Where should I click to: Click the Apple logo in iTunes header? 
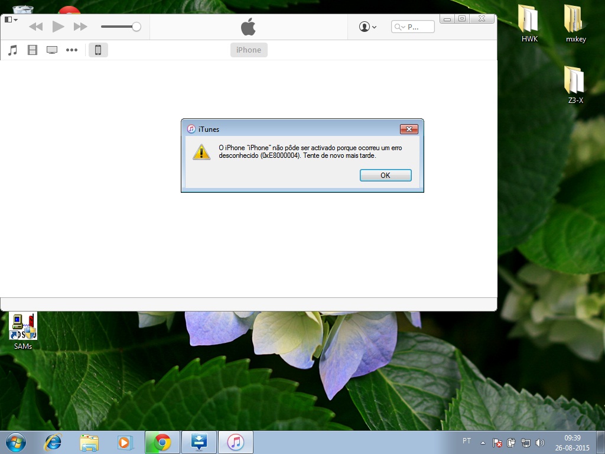coord(249,27)
